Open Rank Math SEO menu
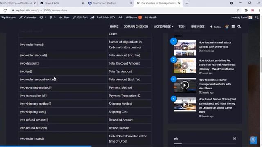262x147 pixels. click(x=103, y=17)
